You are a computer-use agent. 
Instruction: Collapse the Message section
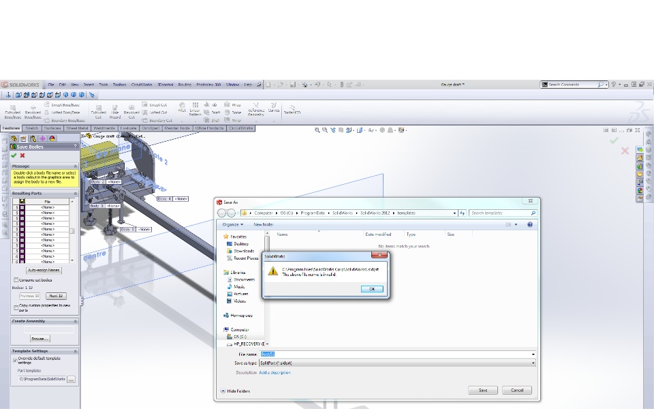(76, 166)
